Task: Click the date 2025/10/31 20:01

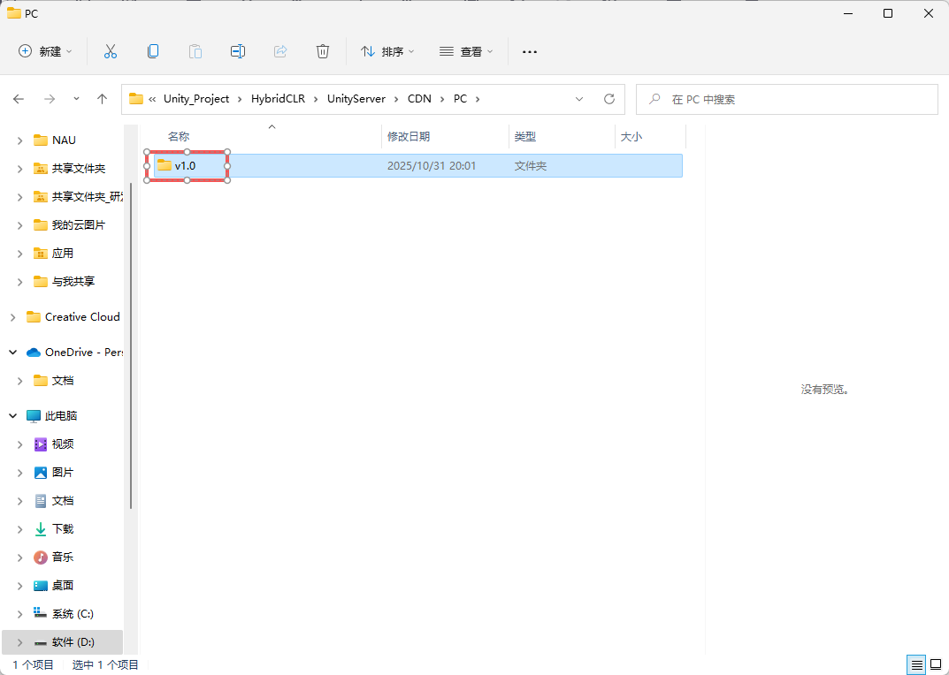Action: pyautogui.click(x=432, y=166)
